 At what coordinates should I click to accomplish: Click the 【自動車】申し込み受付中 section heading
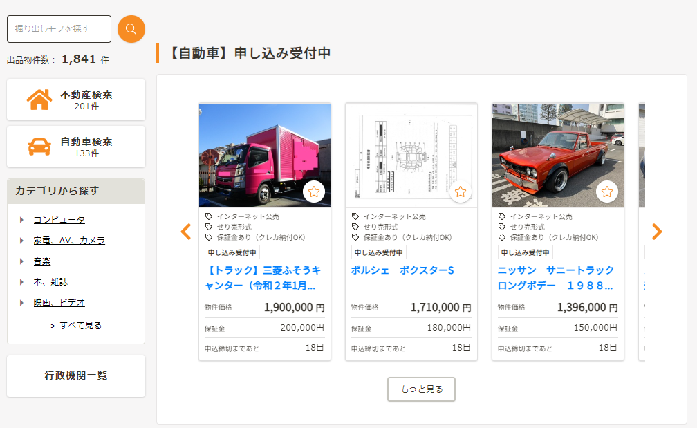tap(249, 53)
